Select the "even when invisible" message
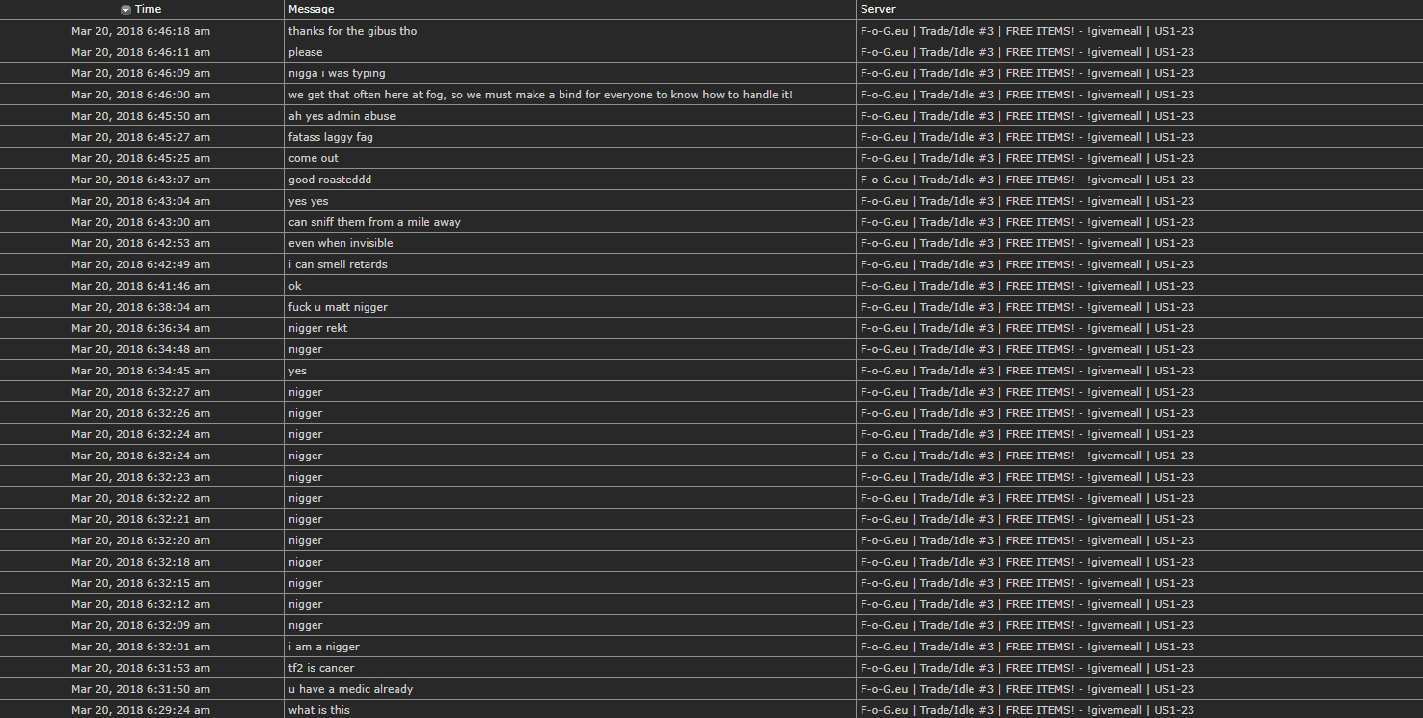This screenshot has width=1423, height=718. coord(341,243)
